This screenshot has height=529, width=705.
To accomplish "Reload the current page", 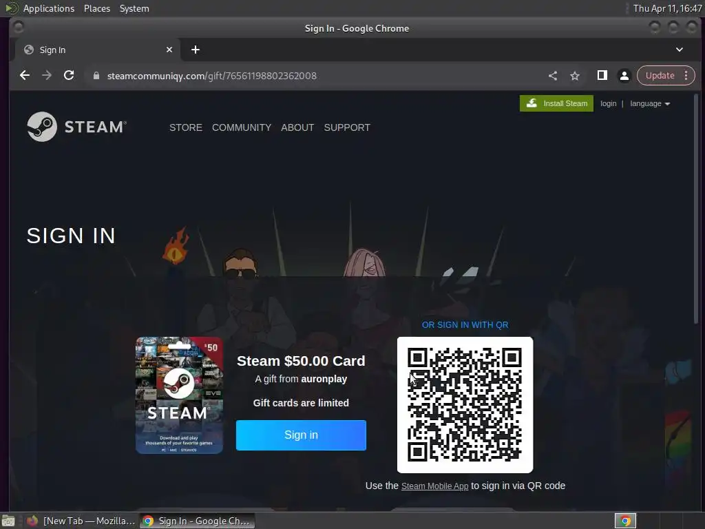I will click(x=69, y=76).
